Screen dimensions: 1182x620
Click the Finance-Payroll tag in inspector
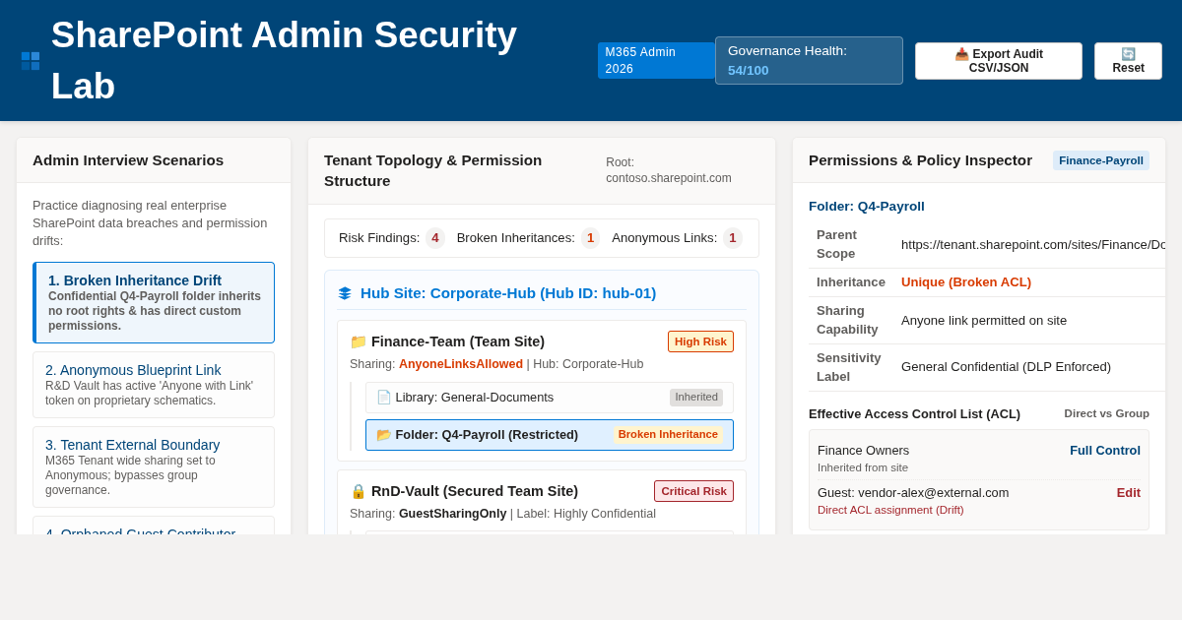point(1101,160)
